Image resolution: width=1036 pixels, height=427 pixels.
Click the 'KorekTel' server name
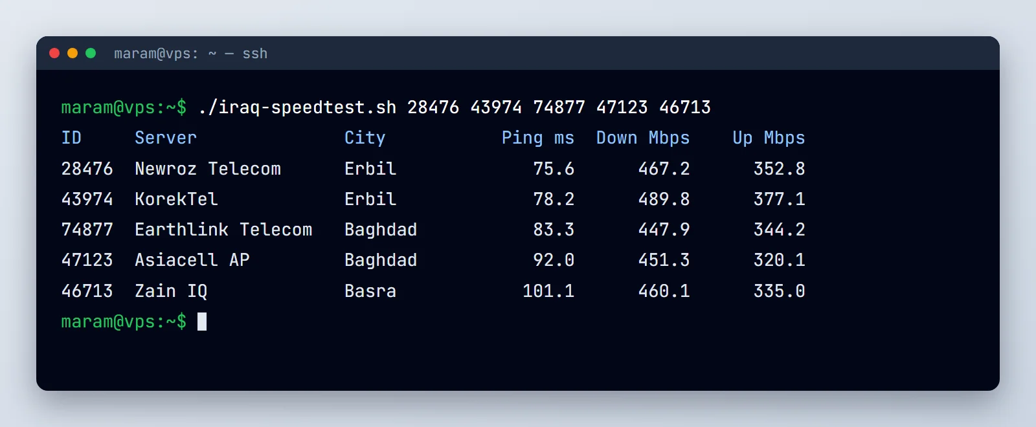click(176, 199)
